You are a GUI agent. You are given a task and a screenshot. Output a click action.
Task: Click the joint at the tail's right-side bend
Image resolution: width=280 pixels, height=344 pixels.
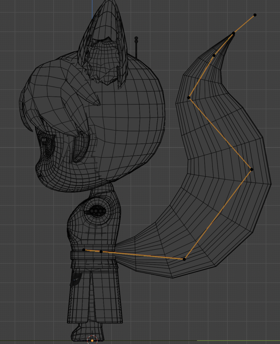point(251,169)
